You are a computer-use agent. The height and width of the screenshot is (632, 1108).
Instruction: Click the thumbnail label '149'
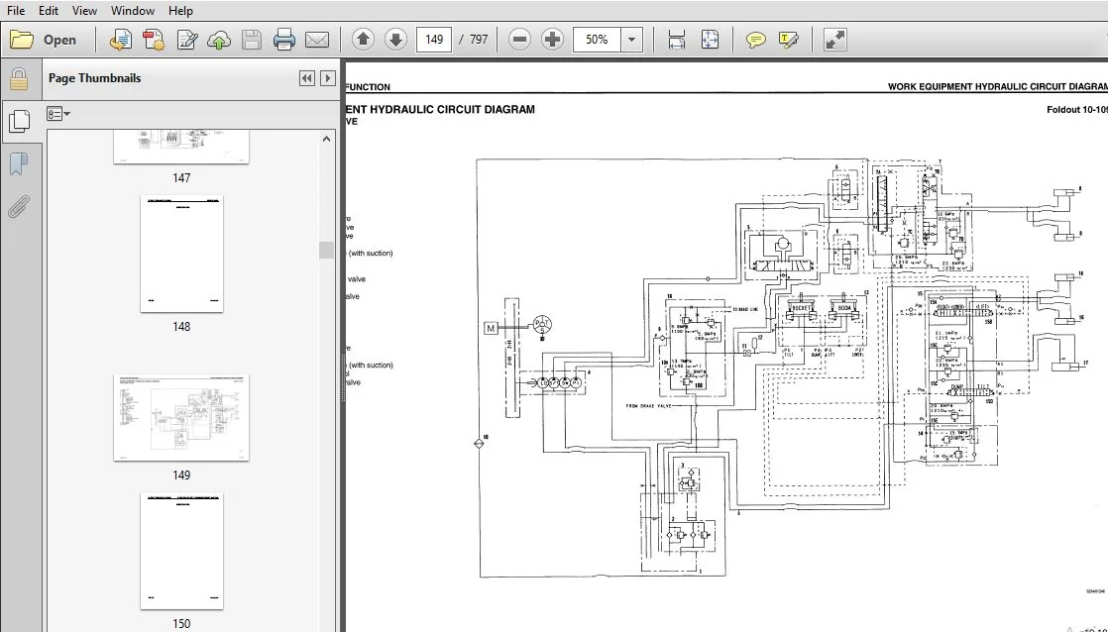pos(181,475)
